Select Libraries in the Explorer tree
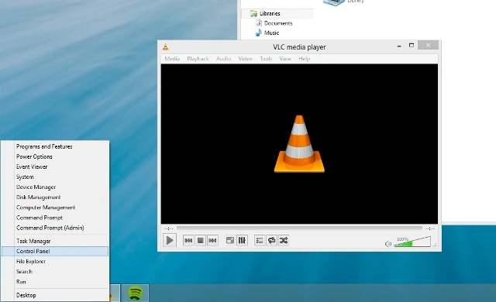 tap(270, 14)
